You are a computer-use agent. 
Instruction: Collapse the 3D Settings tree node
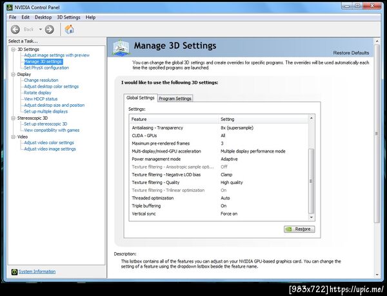pos(14,50)
